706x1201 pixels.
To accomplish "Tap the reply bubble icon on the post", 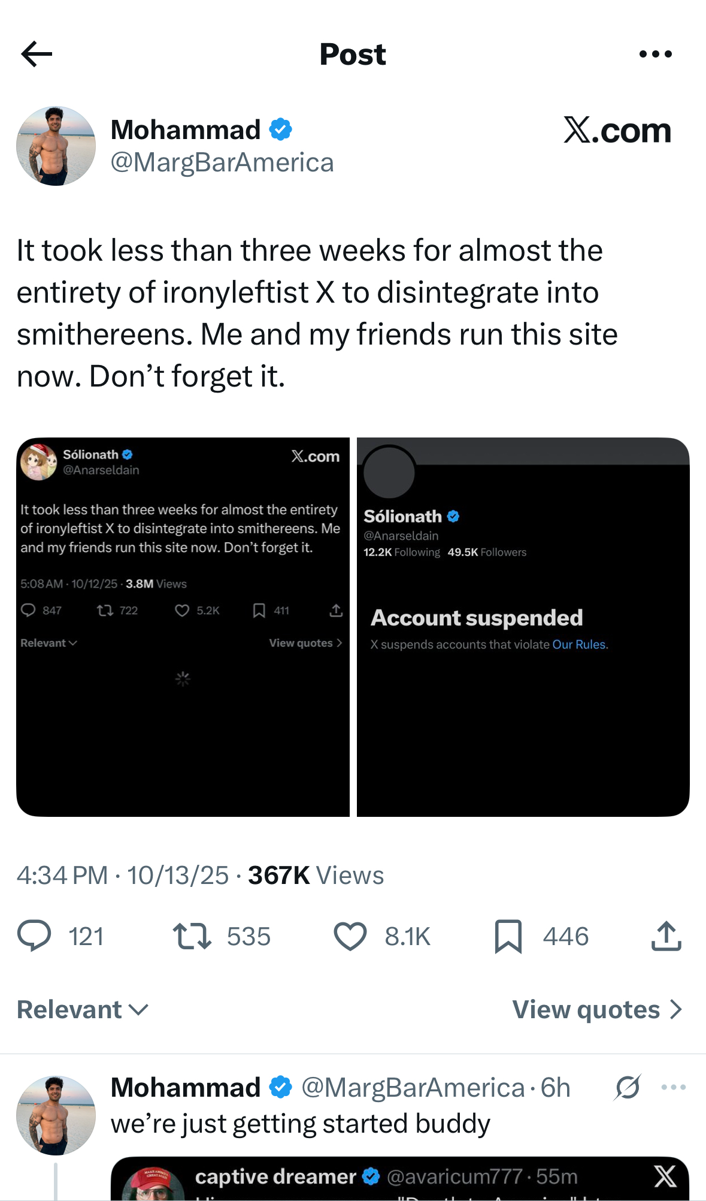I will pyautogui.click(x=34, y=936).
